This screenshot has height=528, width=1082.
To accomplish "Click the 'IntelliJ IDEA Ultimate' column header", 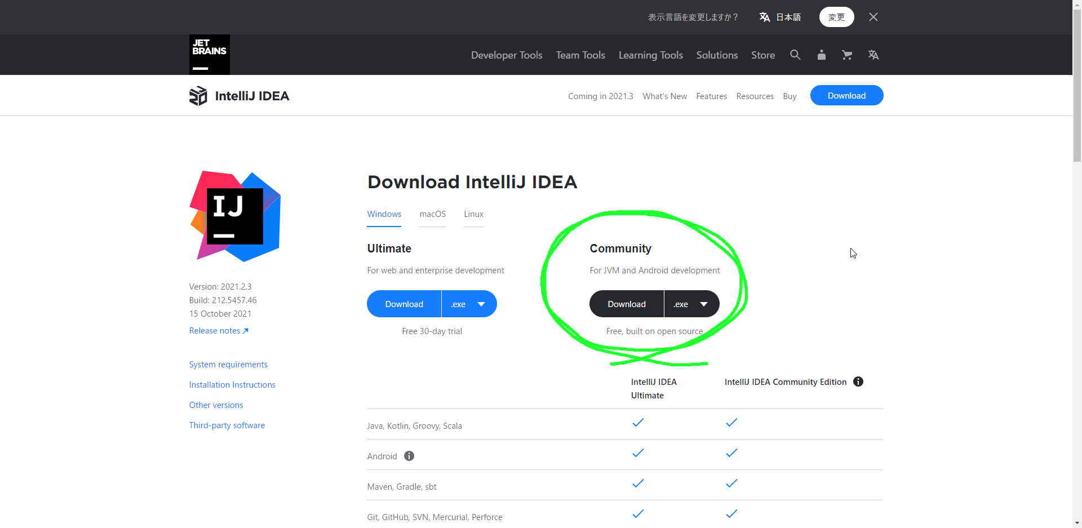I will pyautogui.click(x=654, y=389).
